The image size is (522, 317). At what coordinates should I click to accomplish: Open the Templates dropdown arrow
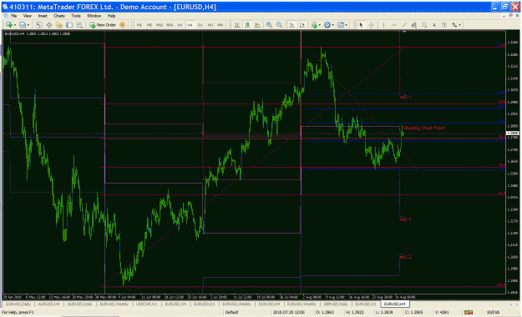tap(347, 25)
